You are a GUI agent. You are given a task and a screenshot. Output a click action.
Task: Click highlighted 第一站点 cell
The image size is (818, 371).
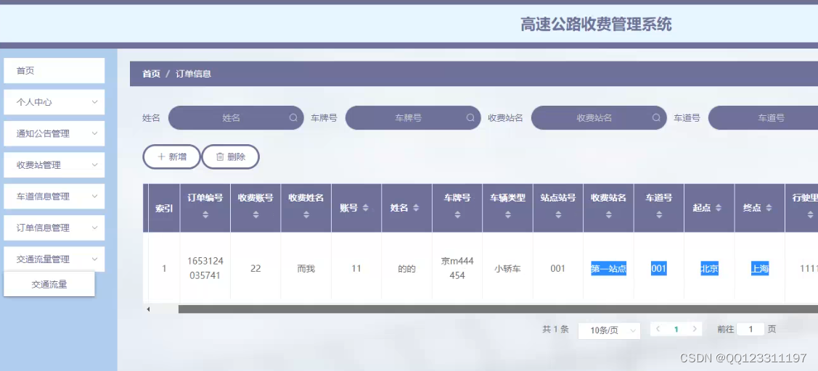tap(608, 269)
